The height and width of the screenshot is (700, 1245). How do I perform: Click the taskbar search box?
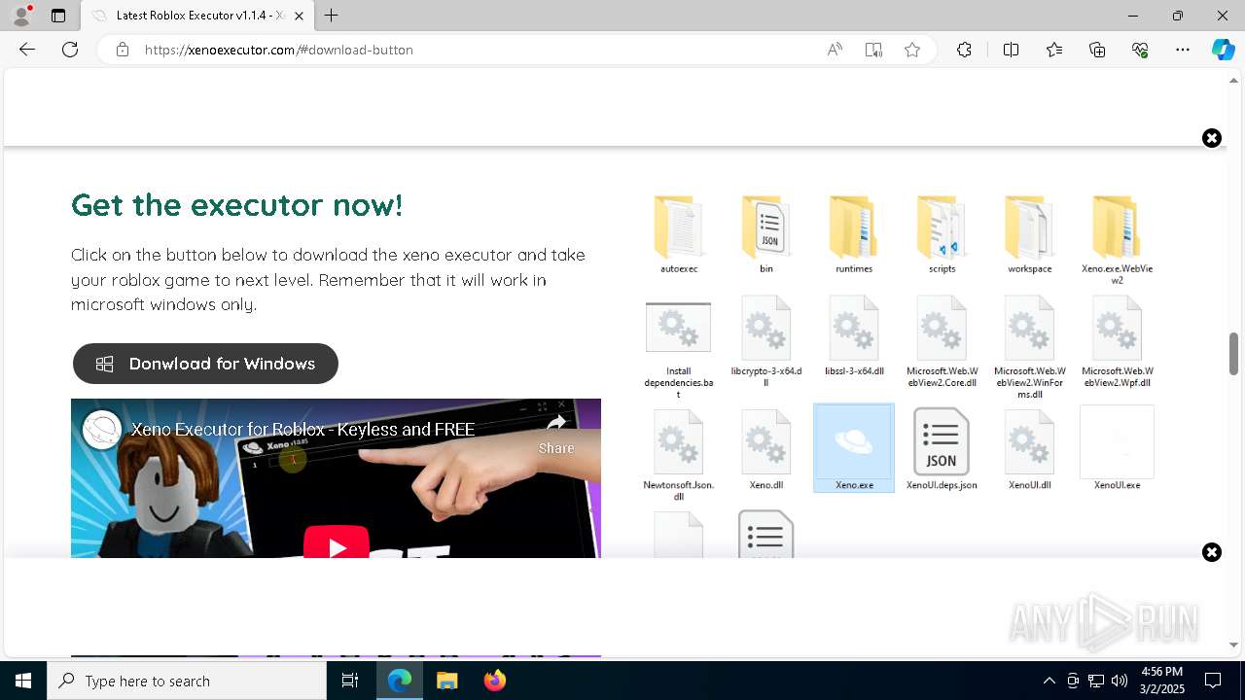[187, 681]
